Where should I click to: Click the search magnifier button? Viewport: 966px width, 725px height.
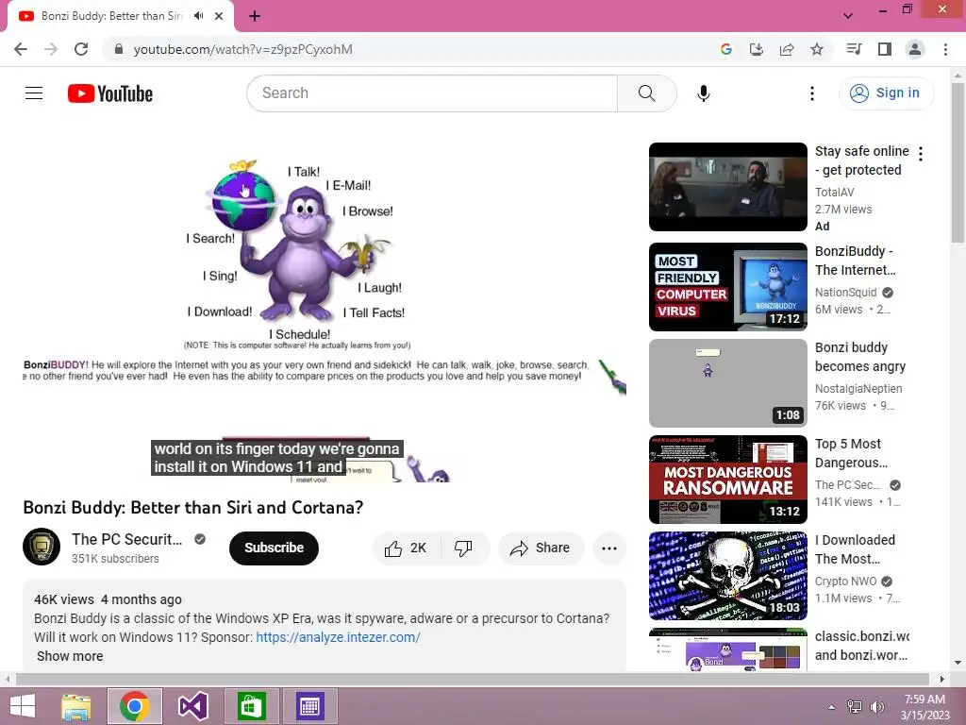coord(647,93)
